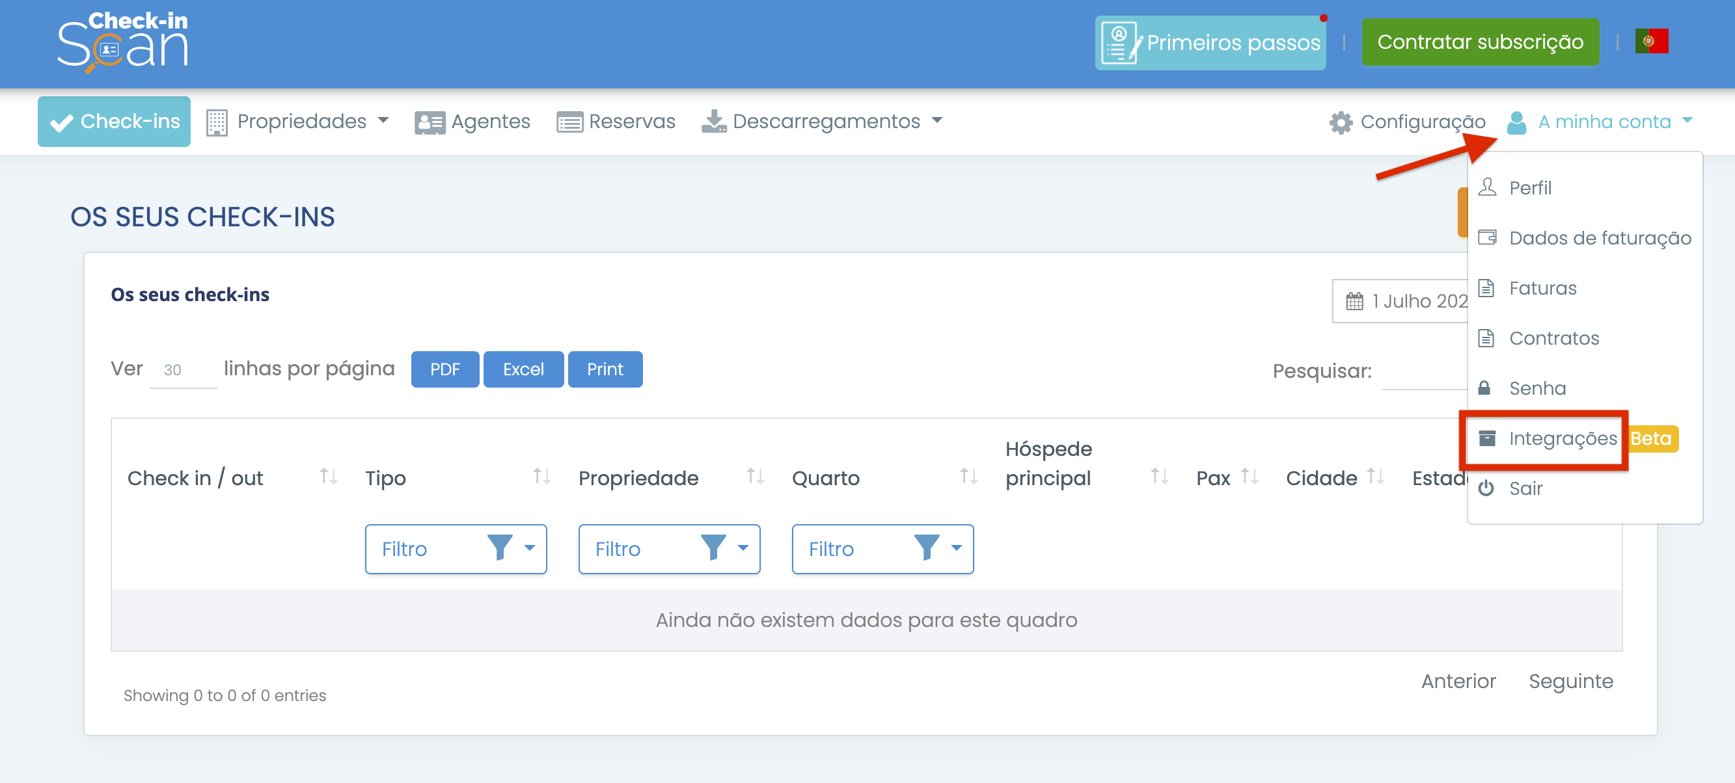The image size is (1735, 783).
Task: Click the calendar icon beside the date selector
Action: [x=1356, y=301]
